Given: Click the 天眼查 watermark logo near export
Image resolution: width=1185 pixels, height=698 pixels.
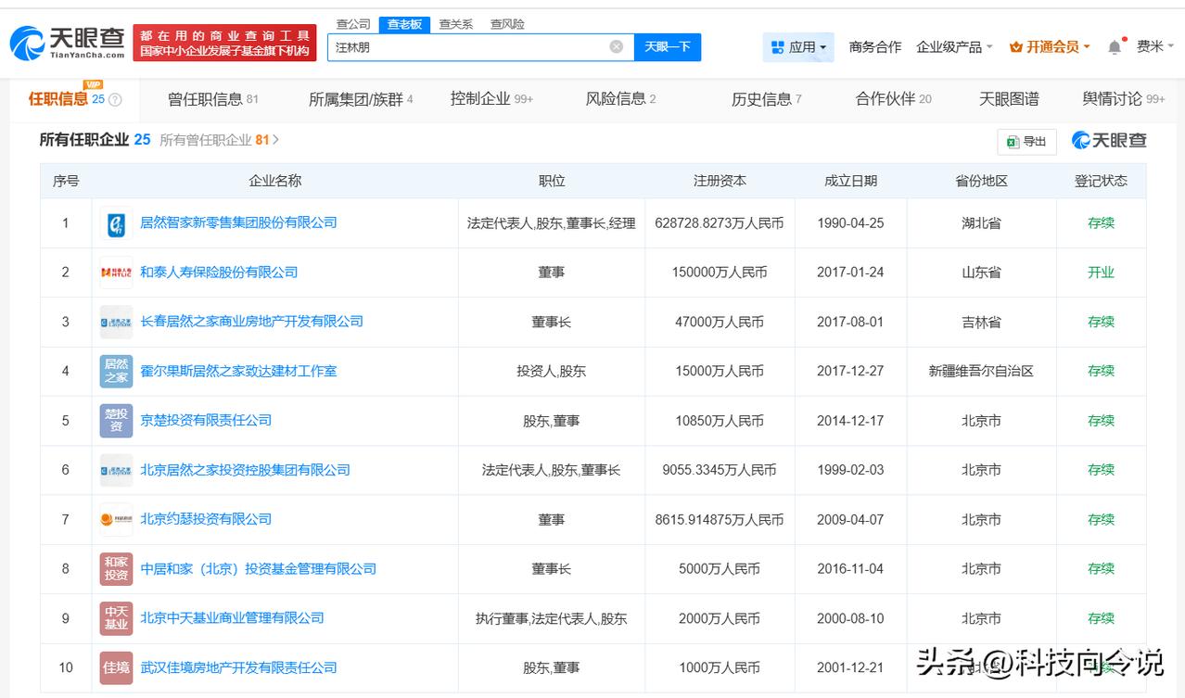Looking at the screenshot, I should 1109,141.
